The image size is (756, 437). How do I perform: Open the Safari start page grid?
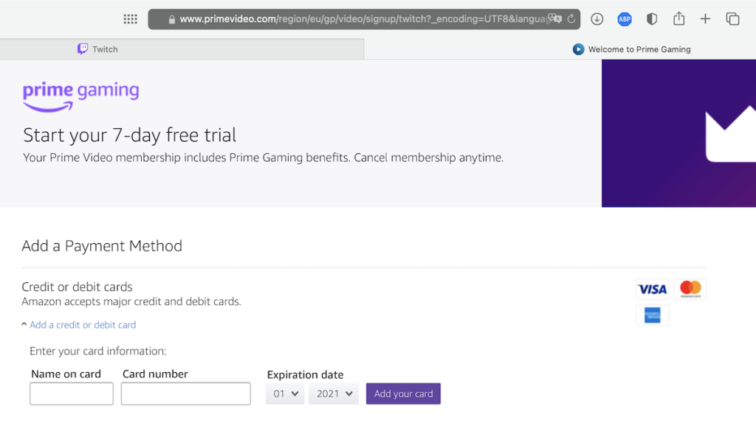[131, 19]
